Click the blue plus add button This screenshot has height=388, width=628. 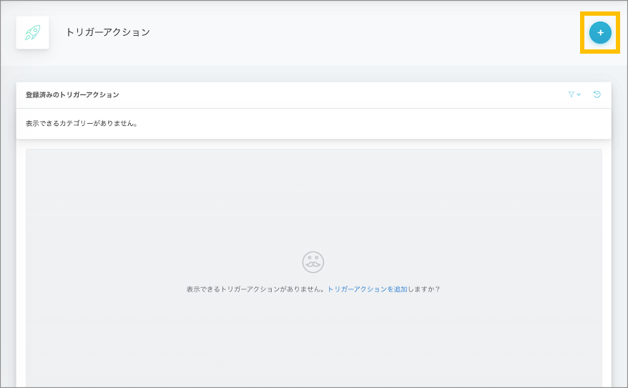coord(600,32)
